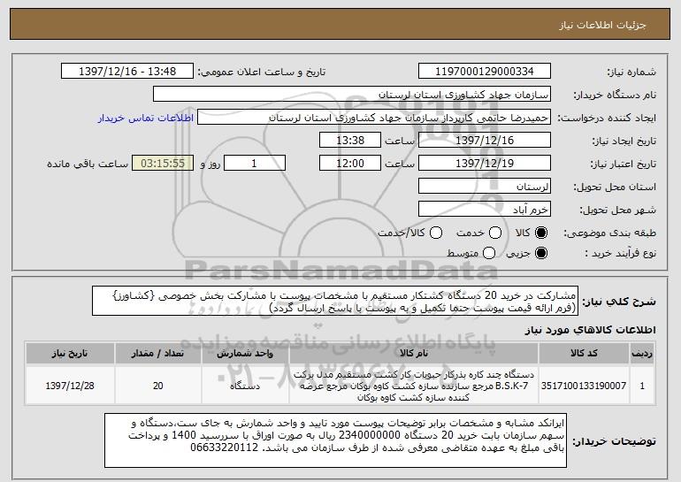Image resolution: width=681 pixels, height=482 pixels.
Task: Select the خدمت radio button
Action: click(x=495, y=233)
